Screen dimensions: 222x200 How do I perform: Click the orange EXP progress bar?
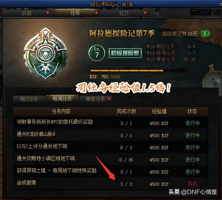139,70
